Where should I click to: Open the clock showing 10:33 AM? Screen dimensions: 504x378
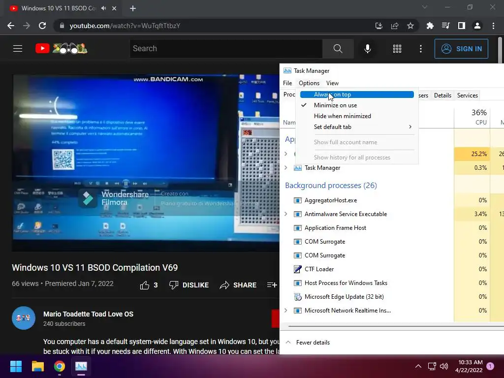point(469,366)
